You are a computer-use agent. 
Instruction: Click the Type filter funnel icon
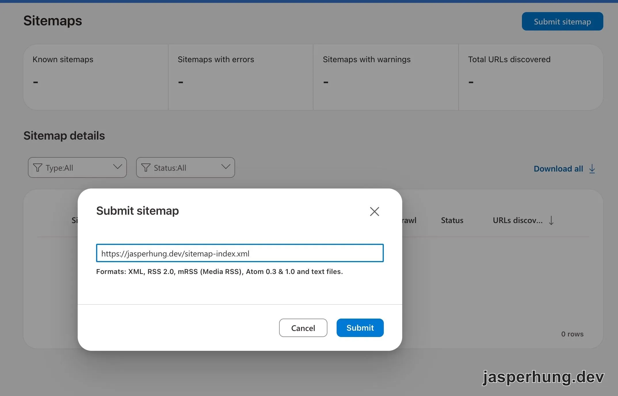[x=38, y=167]
